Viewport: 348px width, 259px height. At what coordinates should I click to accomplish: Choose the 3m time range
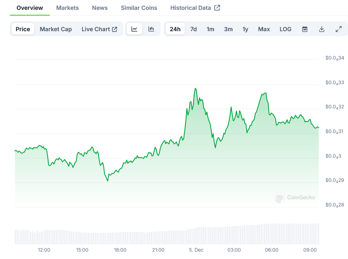tap(228, 29)
